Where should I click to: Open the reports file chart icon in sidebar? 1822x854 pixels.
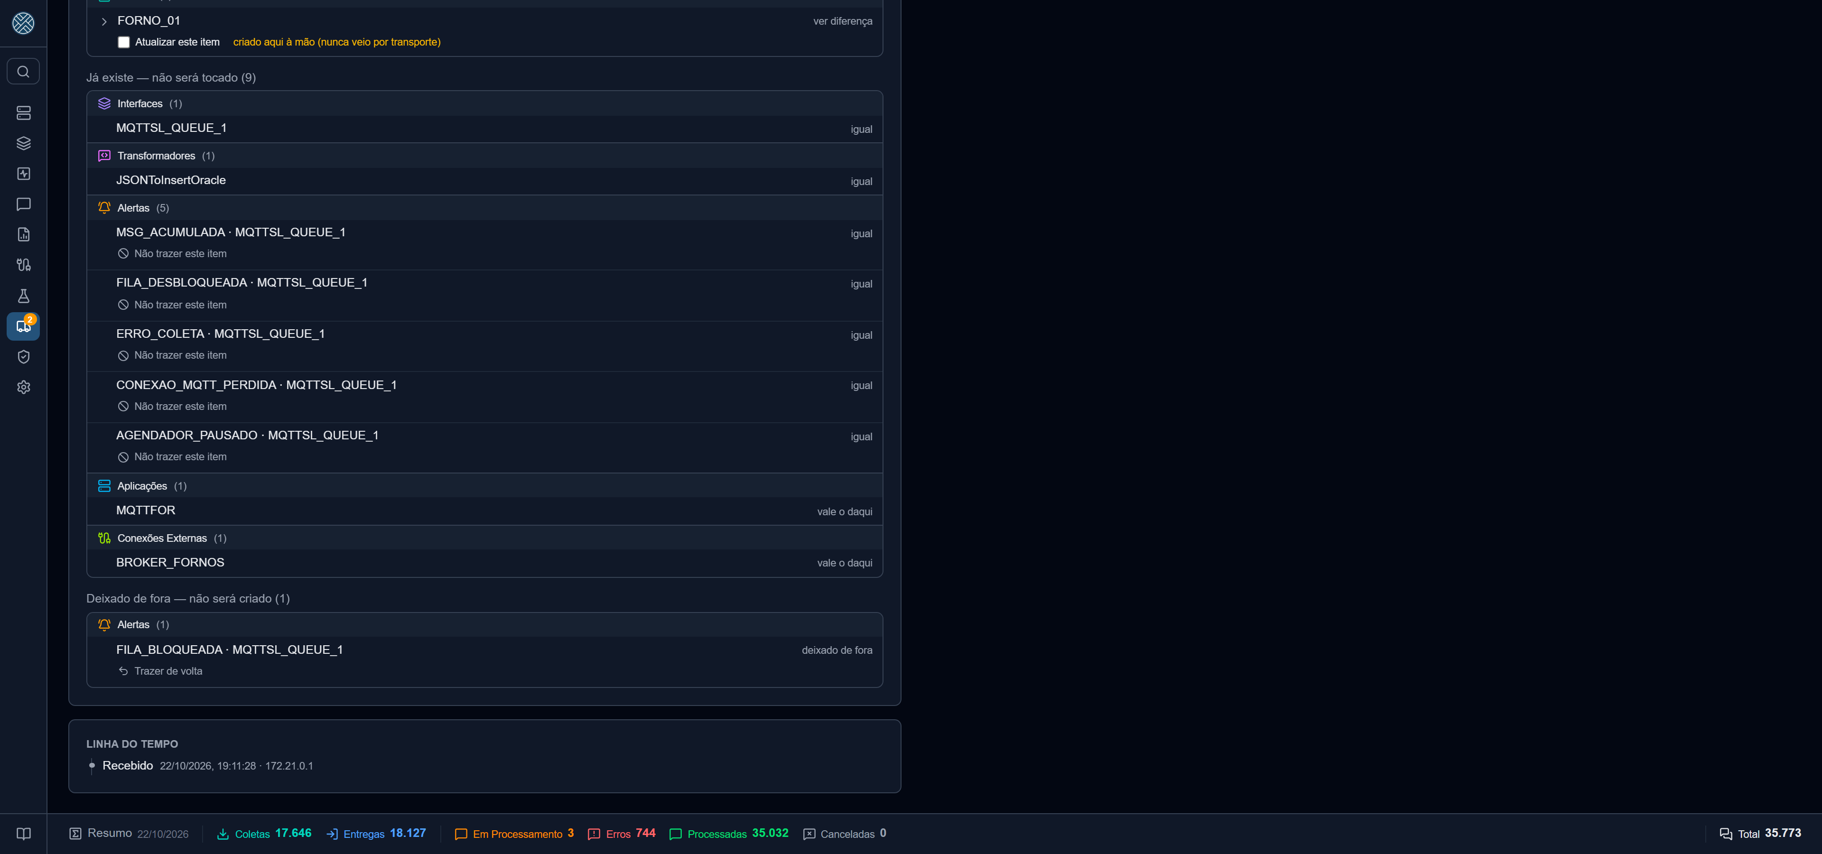(x=23, y=235)
